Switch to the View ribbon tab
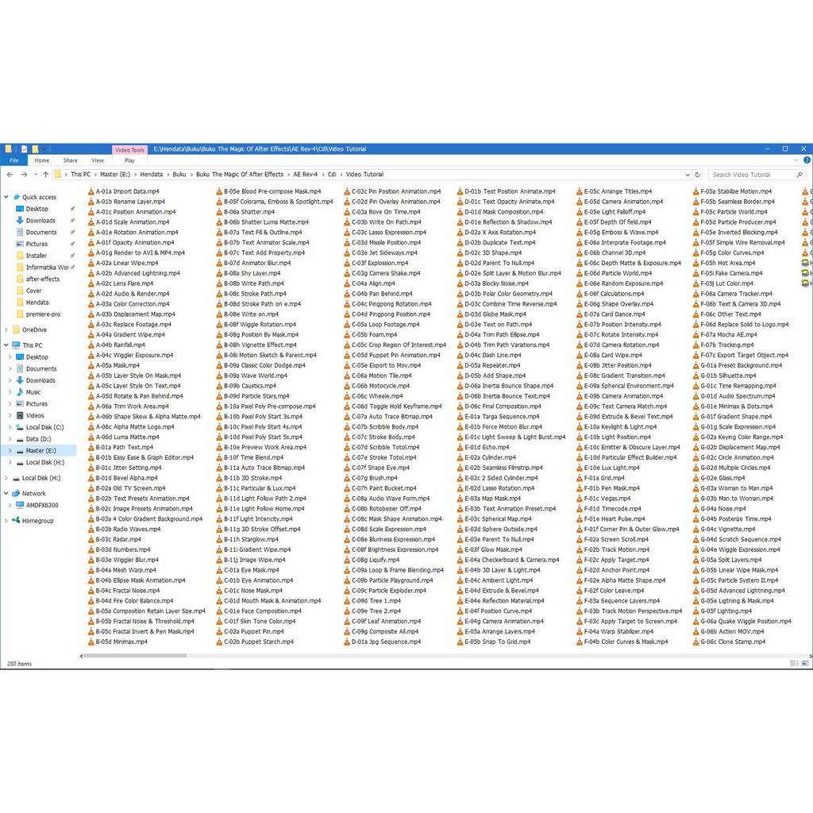The image size is (813, 813). (98, 160)
